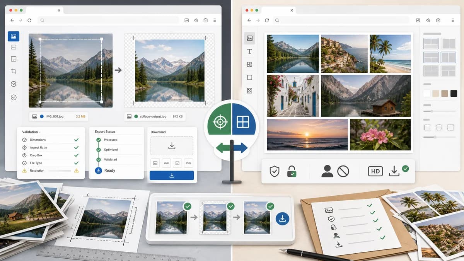The image size is (464, 261).
Task: Click the Dimensions validation checkmark
Action: pos(77,140)
